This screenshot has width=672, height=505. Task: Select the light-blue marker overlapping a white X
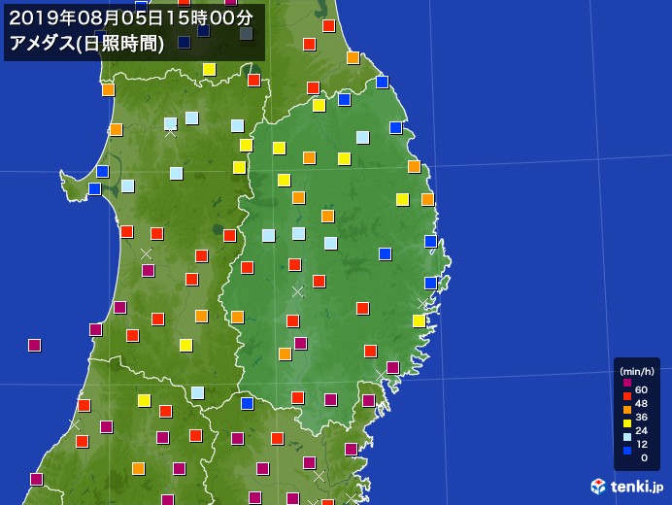click(x=171, y=124)
